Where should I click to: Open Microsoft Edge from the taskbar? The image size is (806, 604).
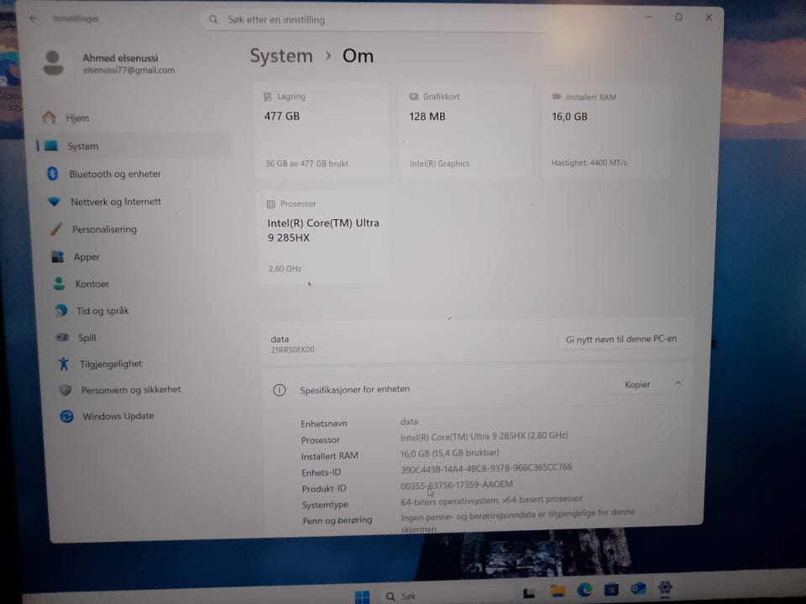pyautogui.click(x=584, y=590)
